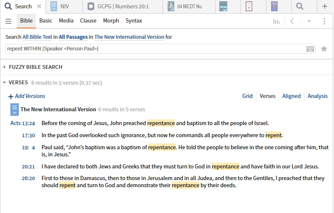Open the white document icon tab
Screen dimensions: 334x213
click(249, 6)
